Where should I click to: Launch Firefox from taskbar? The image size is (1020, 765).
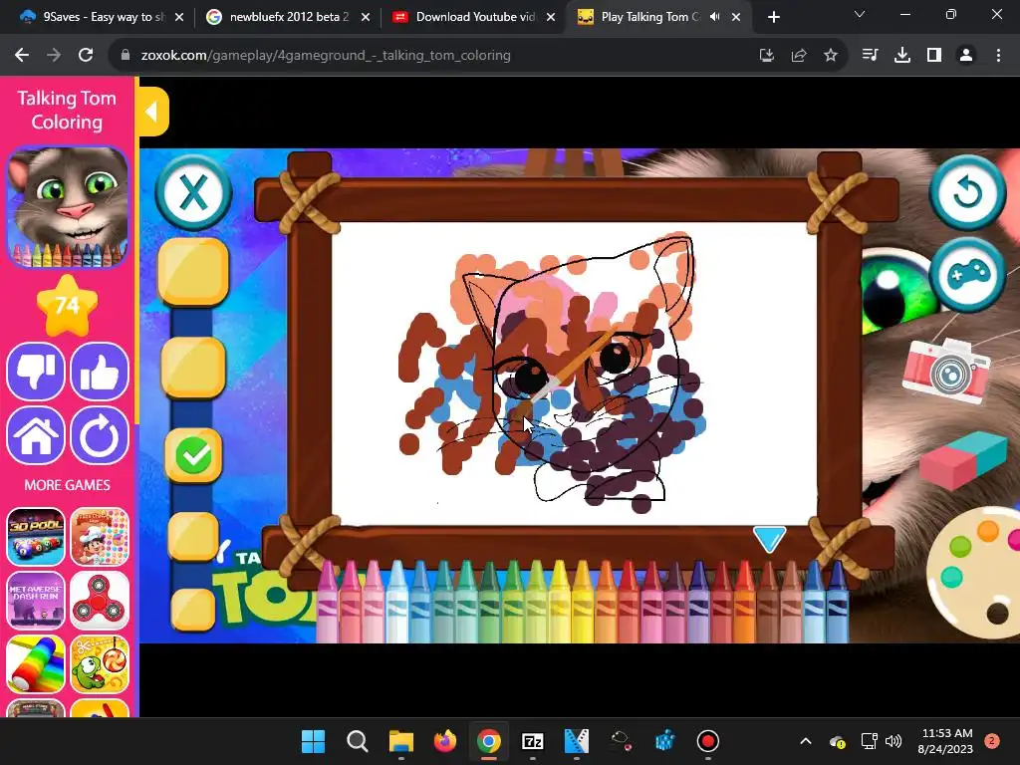coord(445,741)
